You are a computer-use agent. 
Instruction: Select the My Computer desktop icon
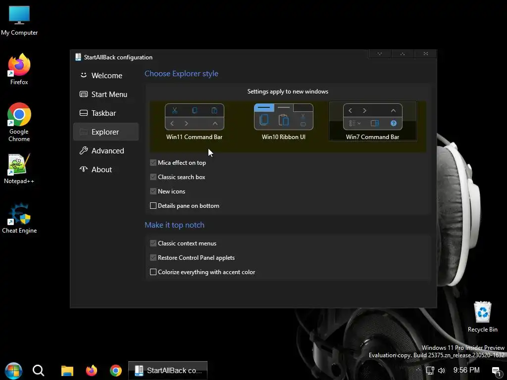(19, 20)
